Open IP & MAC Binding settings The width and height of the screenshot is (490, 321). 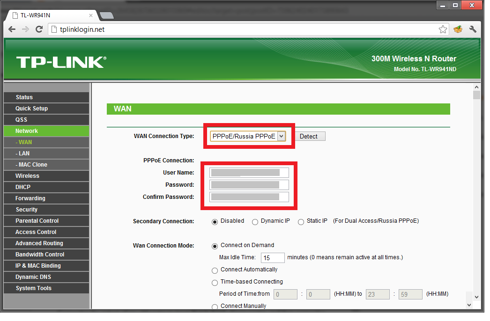point(46,266)
